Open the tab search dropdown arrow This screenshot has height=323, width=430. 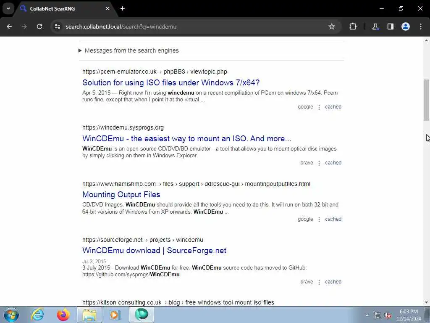[x=8, y=8]
